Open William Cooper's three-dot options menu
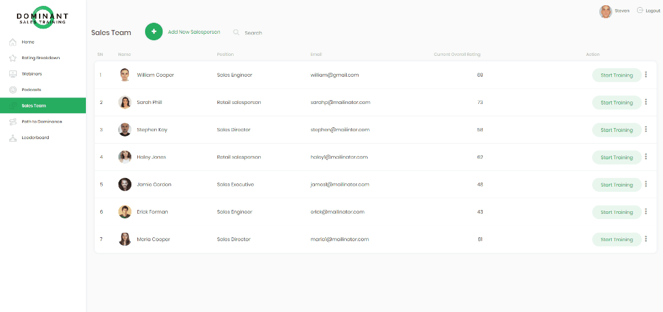The height and width of the screenshot is (312, 663). pos(645,75)
